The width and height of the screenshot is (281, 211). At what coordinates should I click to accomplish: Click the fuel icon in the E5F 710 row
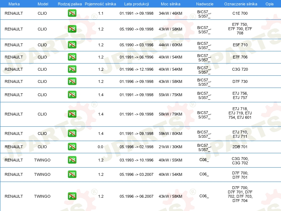click(x=72, y=45)
